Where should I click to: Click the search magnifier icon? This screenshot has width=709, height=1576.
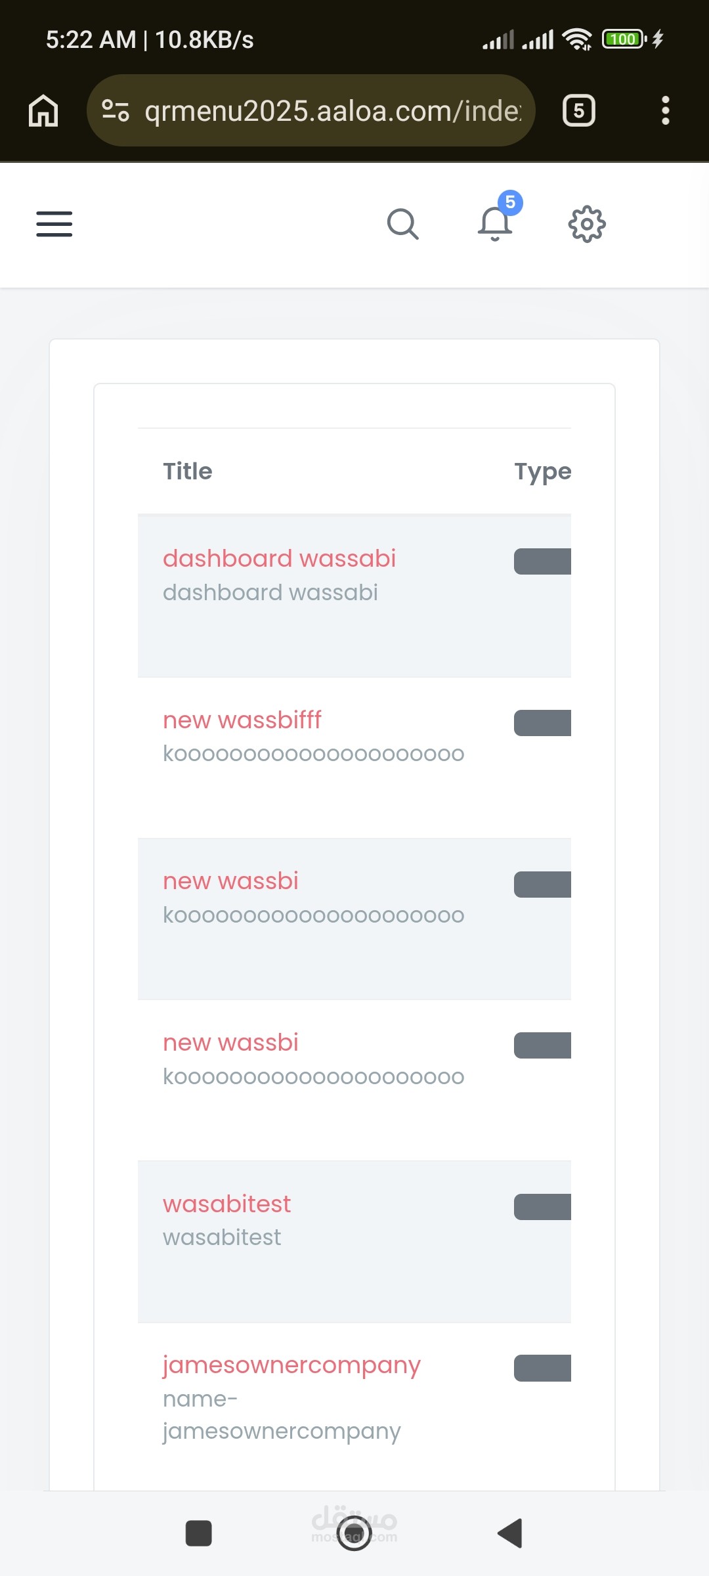(402, 225)
